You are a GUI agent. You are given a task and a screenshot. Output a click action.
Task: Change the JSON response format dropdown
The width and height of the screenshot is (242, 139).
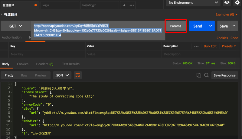tap(62, 75)
